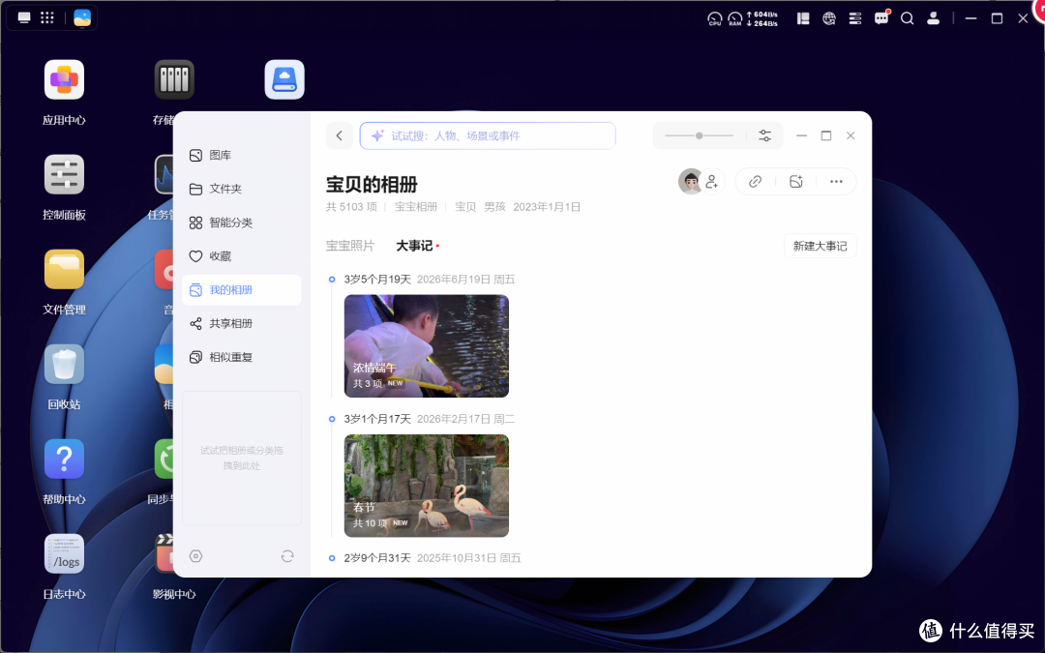Click the 2025年10月31日 周五 date text

click(x=468, y=558)
